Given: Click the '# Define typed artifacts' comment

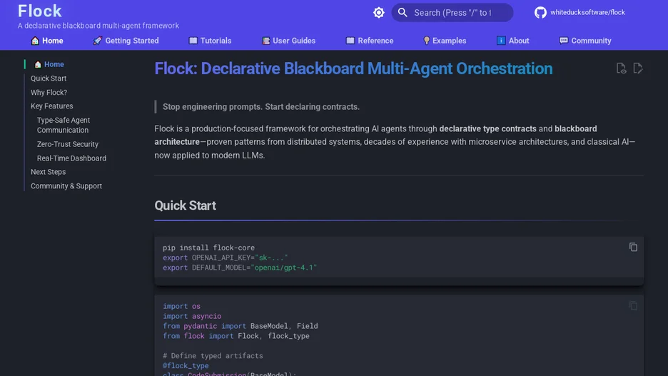Looking at the screenshot, I should (x=213, y=356).
